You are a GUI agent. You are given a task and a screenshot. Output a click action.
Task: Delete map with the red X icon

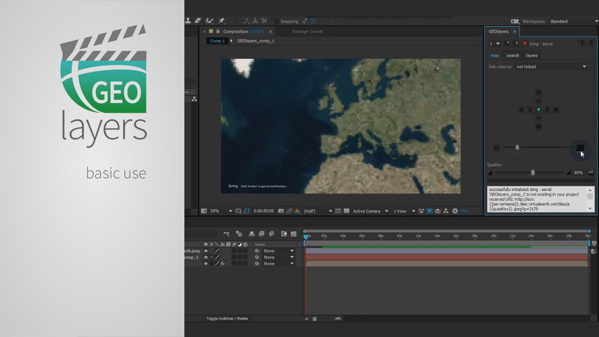[x=525, y=44]
